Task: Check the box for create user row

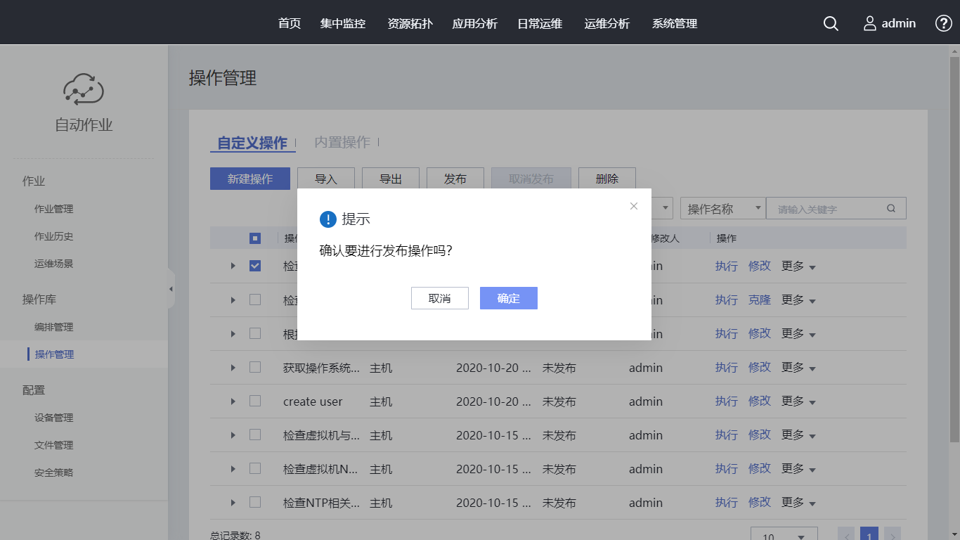Action: pos(255,401)
